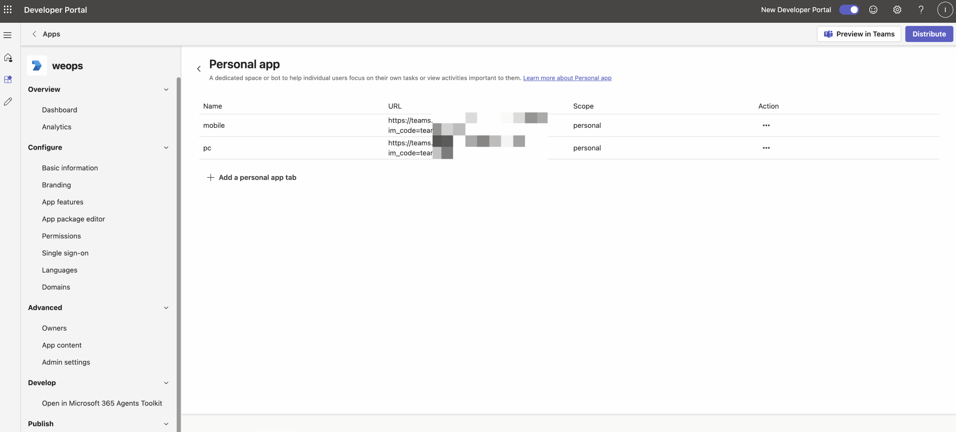
Task: Open the app launcher waffle icon
Action: point(7,10)
